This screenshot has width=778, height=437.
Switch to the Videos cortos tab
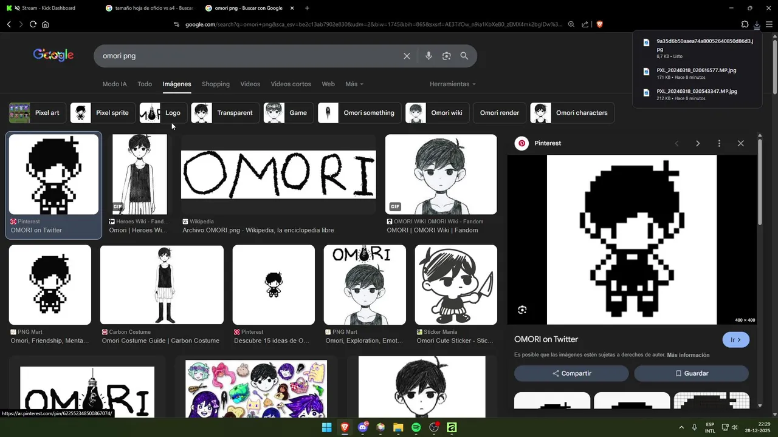(x=291, y=84)
